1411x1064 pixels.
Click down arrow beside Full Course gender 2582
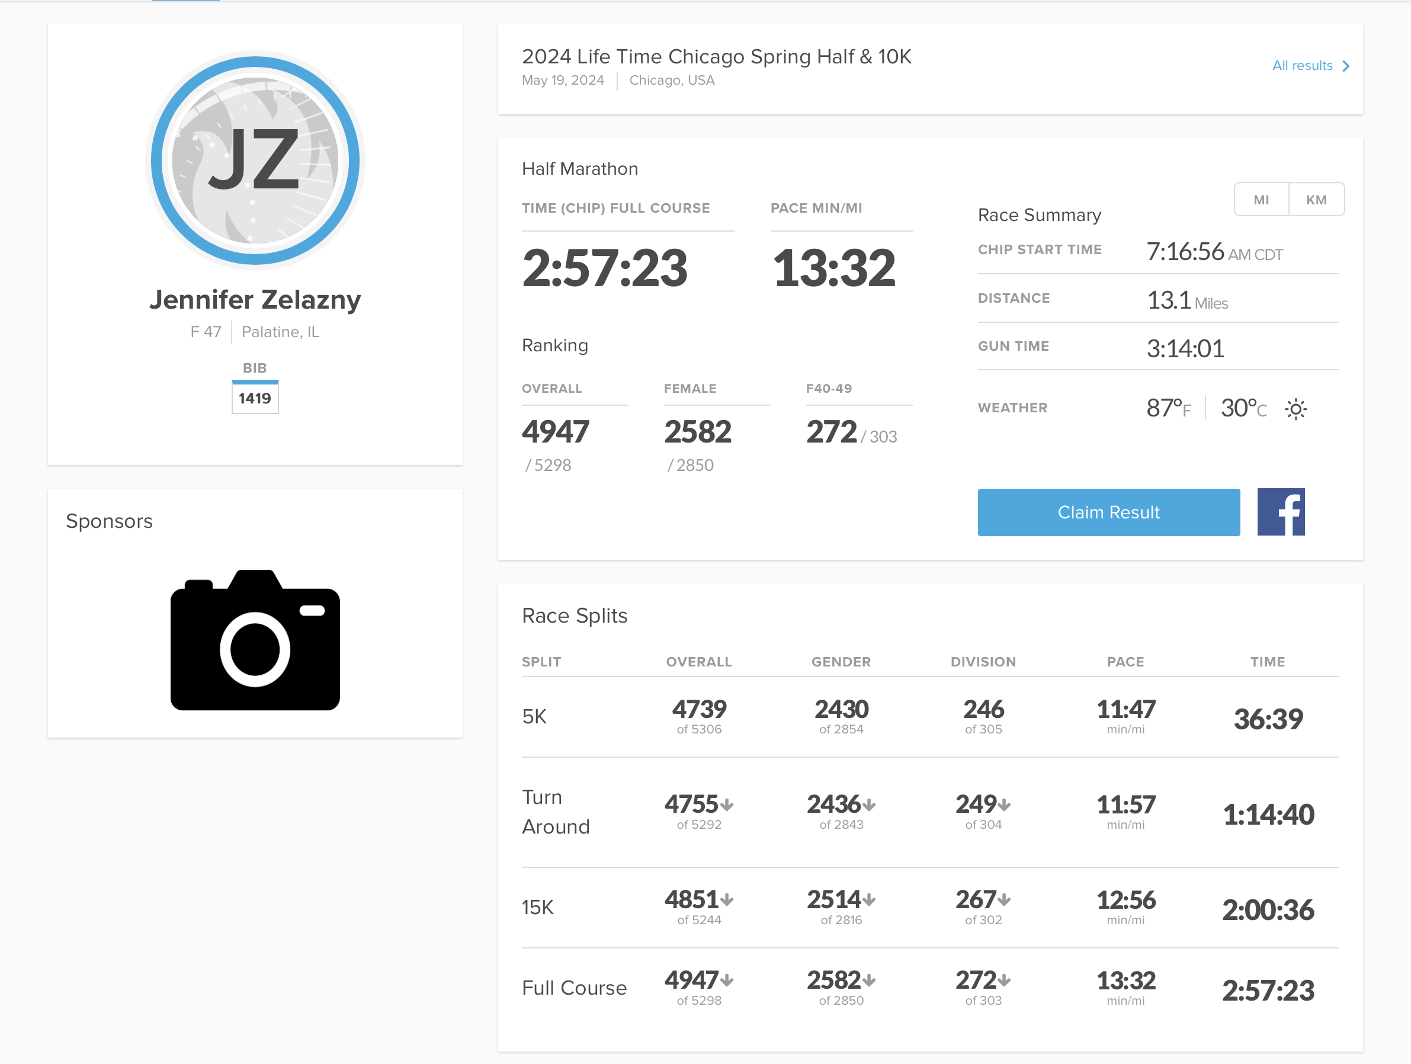pyautogui.click(x=870, y=981)
